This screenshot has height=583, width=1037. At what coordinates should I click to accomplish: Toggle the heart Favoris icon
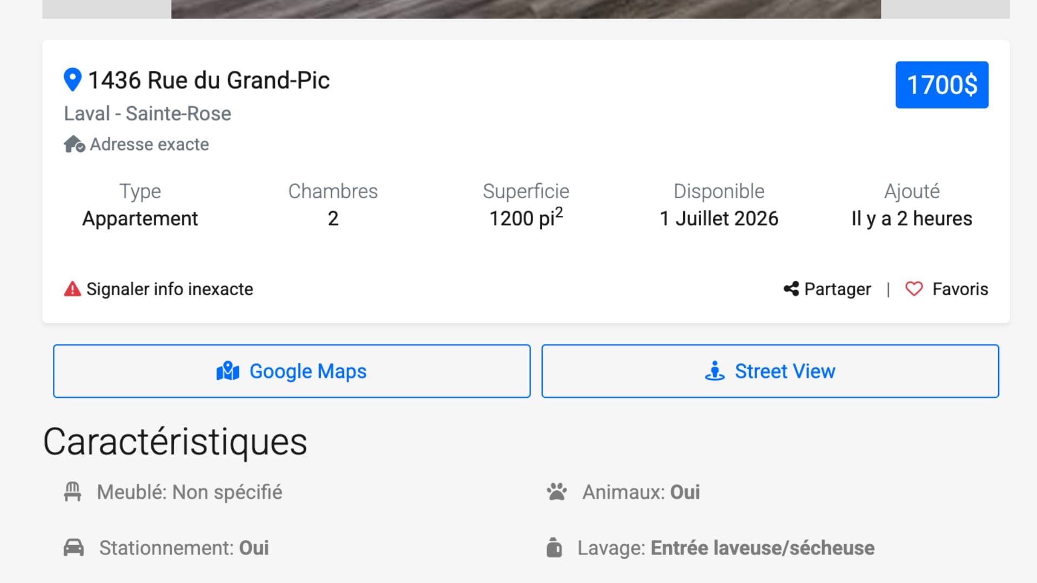pyautogui.click(x=914, y=289)
